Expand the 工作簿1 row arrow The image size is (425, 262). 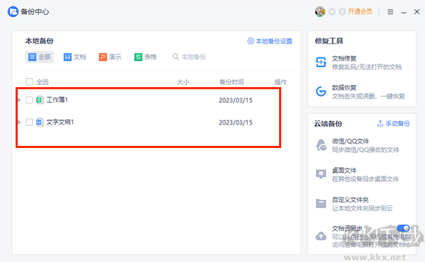tap(19, 100)
